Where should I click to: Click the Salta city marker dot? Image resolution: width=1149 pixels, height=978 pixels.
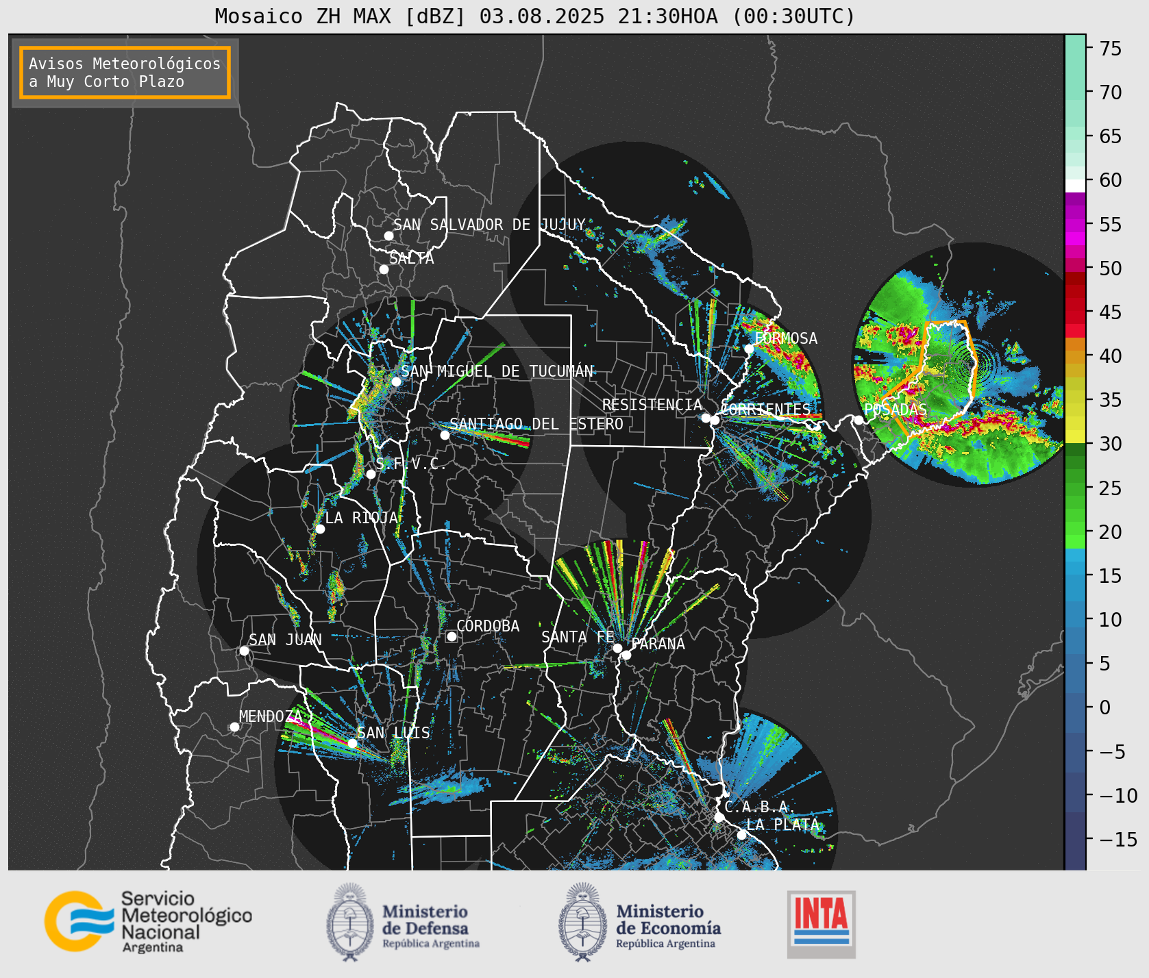[x=384, y=269]
